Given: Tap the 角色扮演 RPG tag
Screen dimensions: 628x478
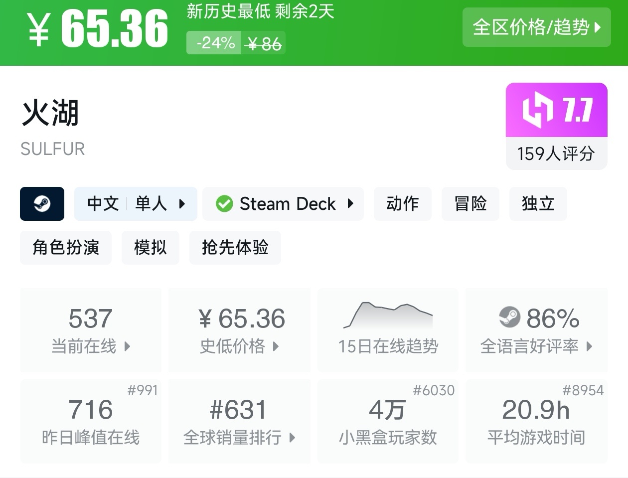Looking at the screenshot, I should click(x=66, y=247).
